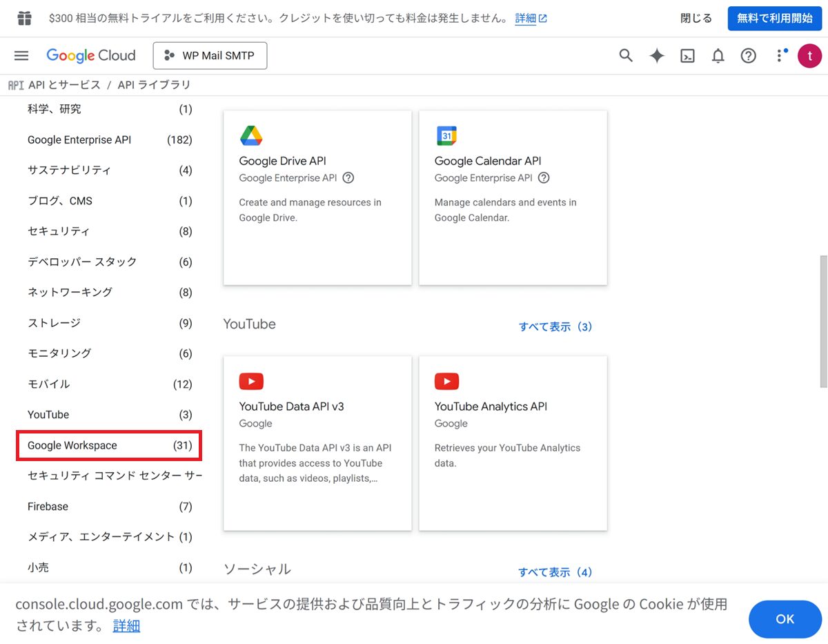Screen dimensions: 828x644
Task: Open the Google Calendar API card
Action: point(513,197)
